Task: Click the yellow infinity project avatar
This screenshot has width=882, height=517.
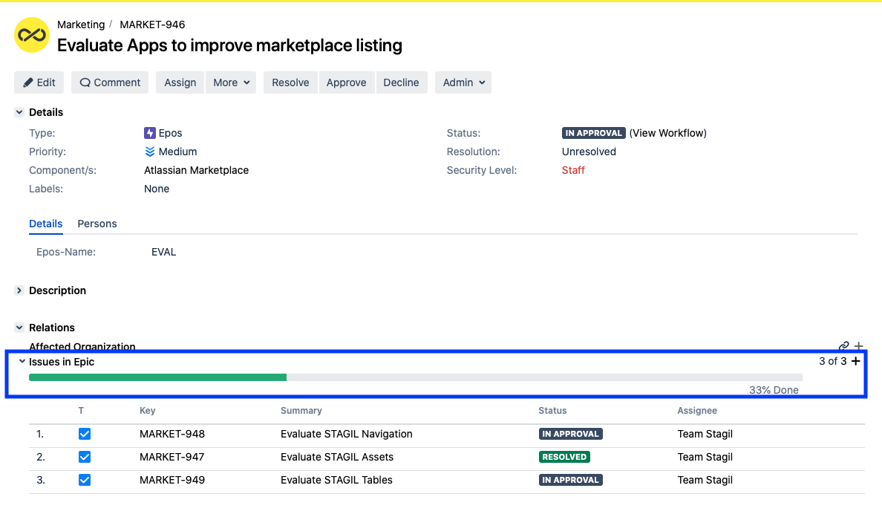Action: pyautogui.click(x=32, y=35)
